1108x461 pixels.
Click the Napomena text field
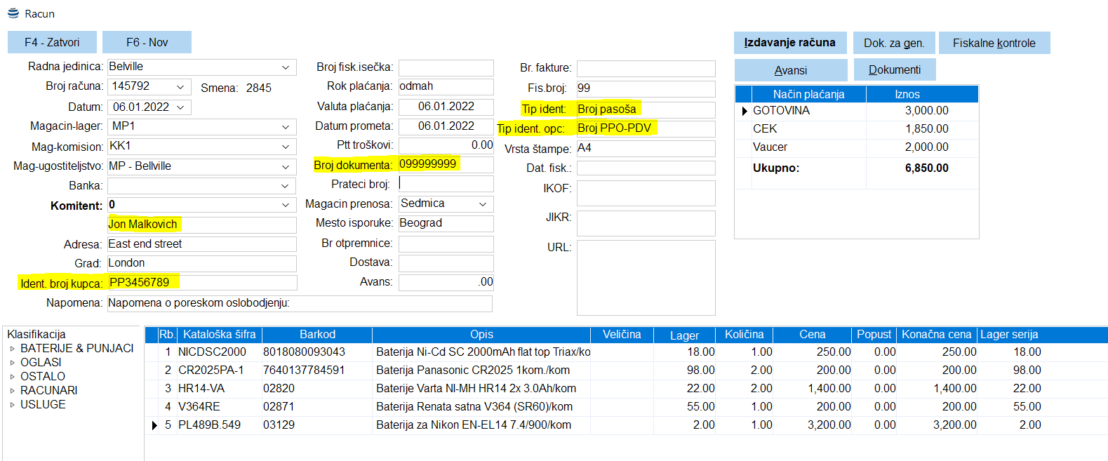[300, 303]
